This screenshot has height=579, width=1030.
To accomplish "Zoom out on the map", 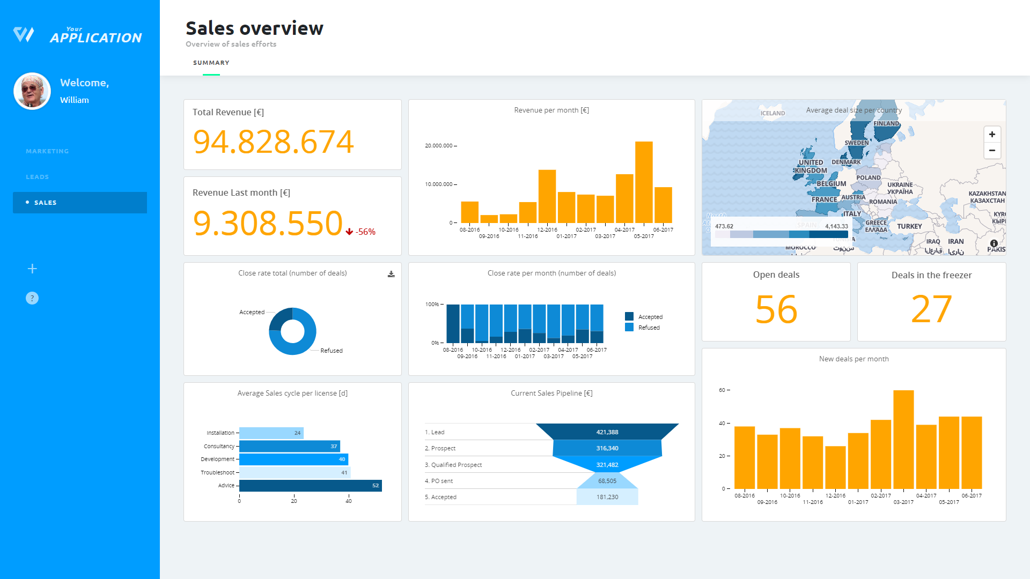I will pos(992,151).
